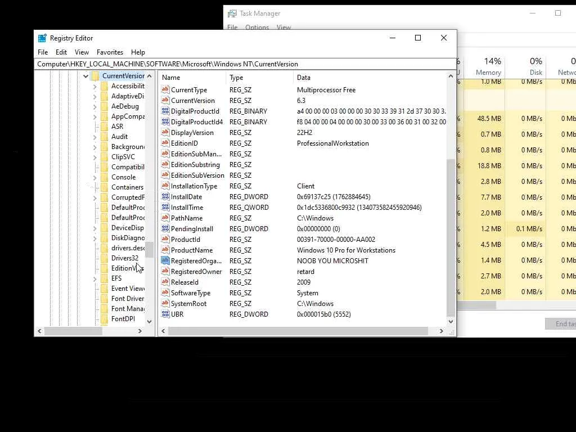Expand the Console key node

(x=94, y=178)
